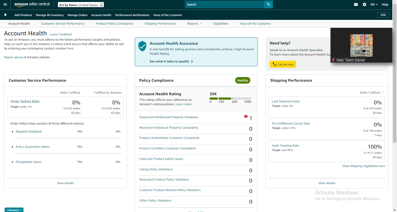Open the mail messages icon
Viewport: 397px width, 212px height.
356,4
